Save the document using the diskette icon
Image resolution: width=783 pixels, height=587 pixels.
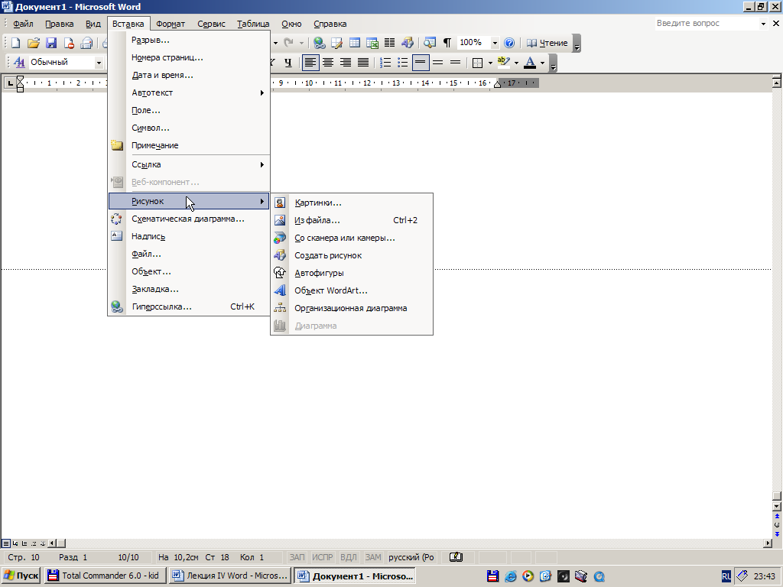(51, 43)
